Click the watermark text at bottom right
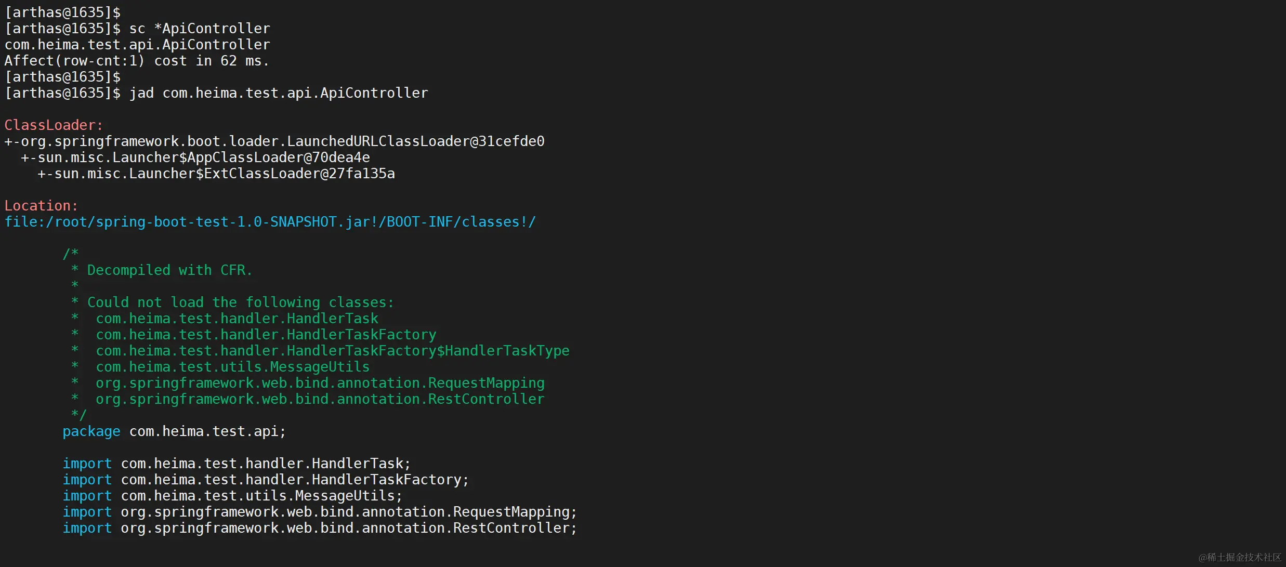This screenshot has width=1286, height=567. [x=1240, y=557]
